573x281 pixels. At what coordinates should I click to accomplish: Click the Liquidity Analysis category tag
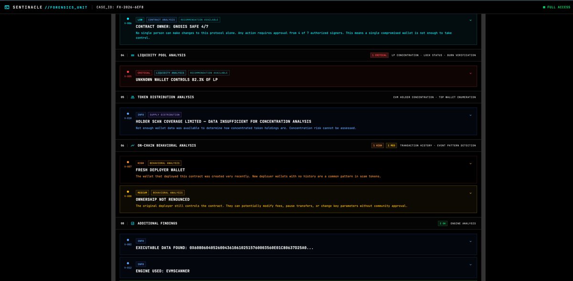click(170, 73)
